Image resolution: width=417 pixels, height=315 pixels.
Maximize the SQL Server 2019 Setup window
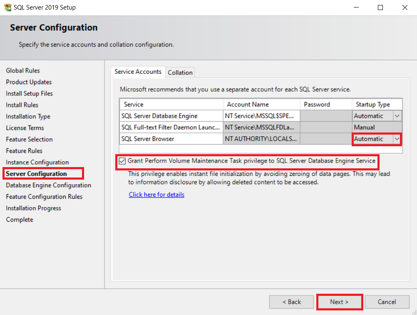coord(380,7)
